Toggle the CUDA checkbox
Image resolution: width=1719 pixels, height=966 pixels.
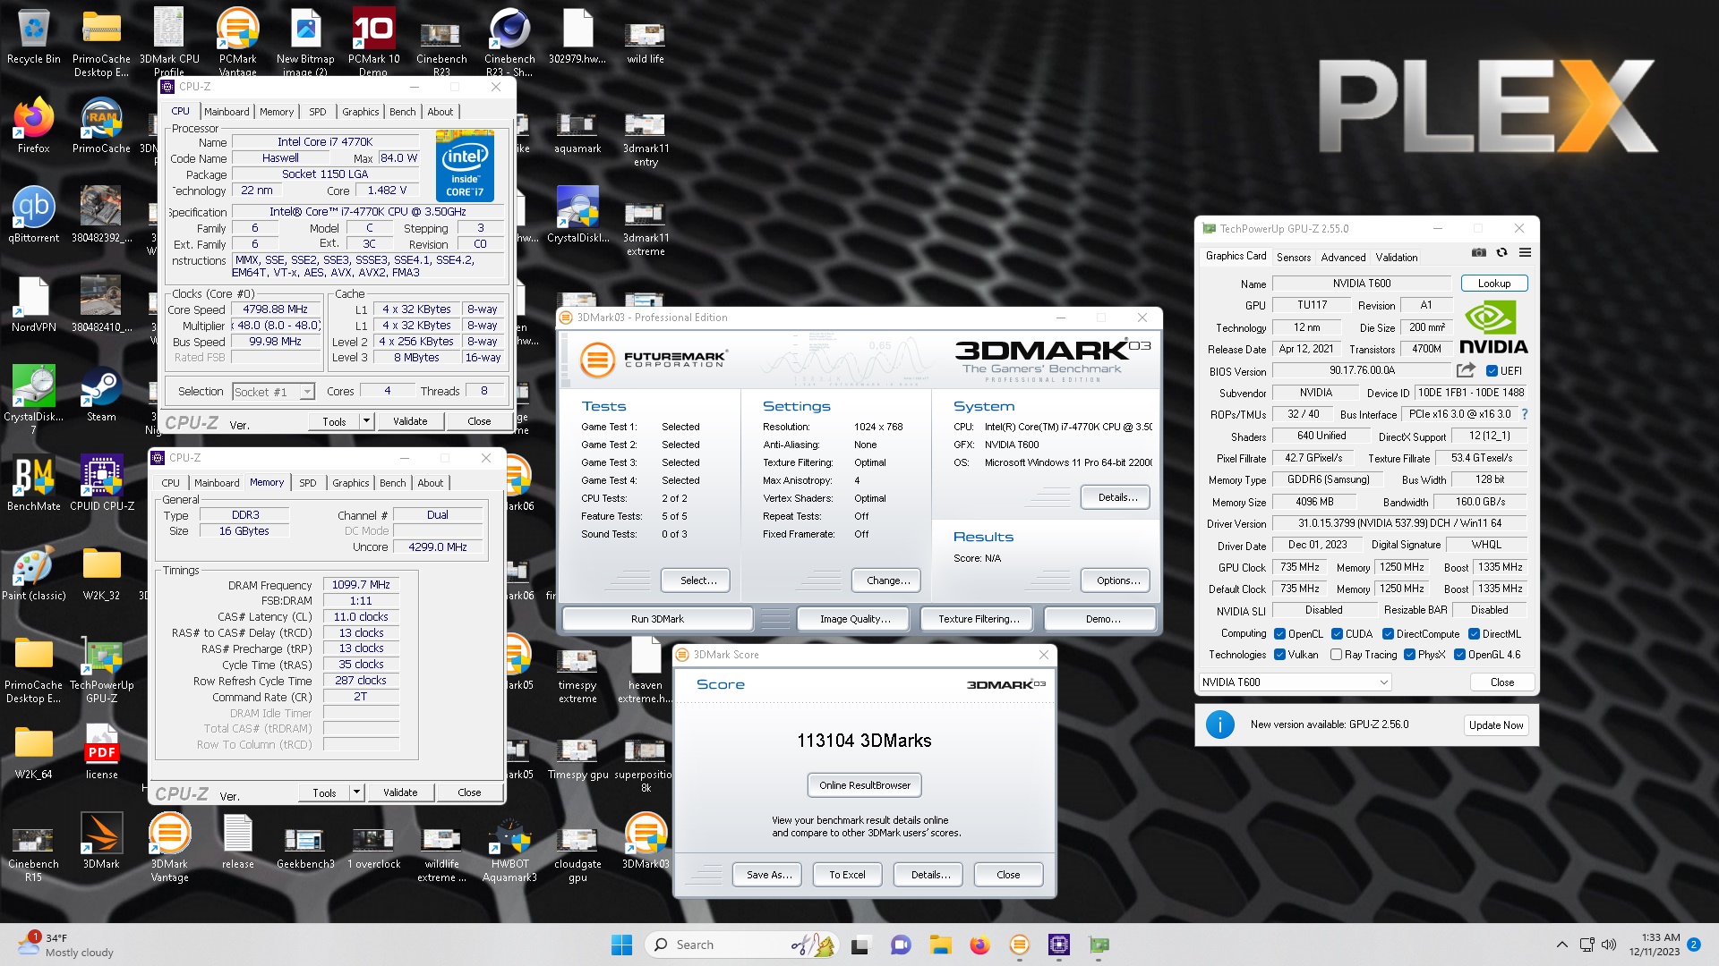[x=1337, y=634]
